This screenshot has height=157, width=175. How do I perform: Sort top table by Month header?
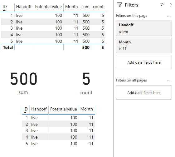[71, 7]
